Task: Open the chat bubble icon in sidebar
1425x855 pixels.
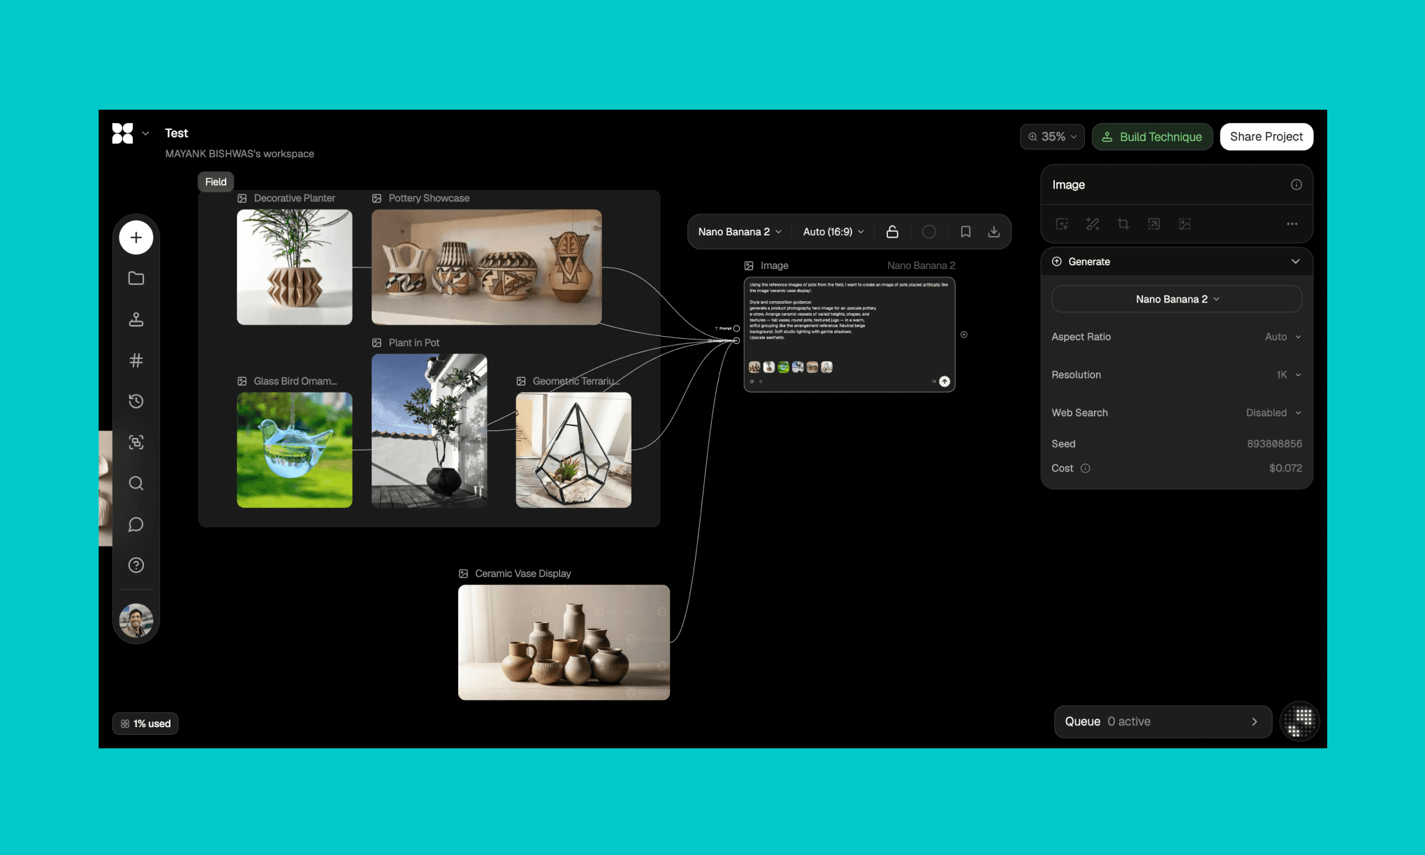Action: coord(136,524)
